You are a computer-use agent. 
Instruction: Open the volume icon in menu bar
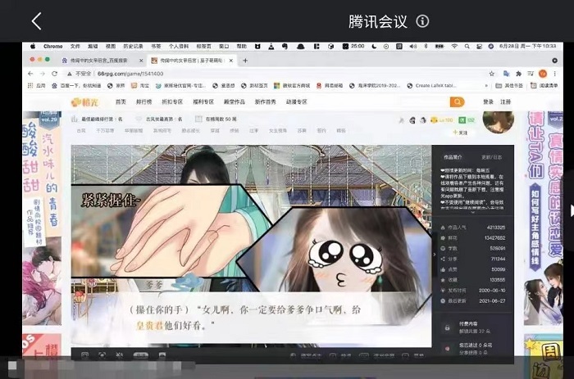point(413,47)
